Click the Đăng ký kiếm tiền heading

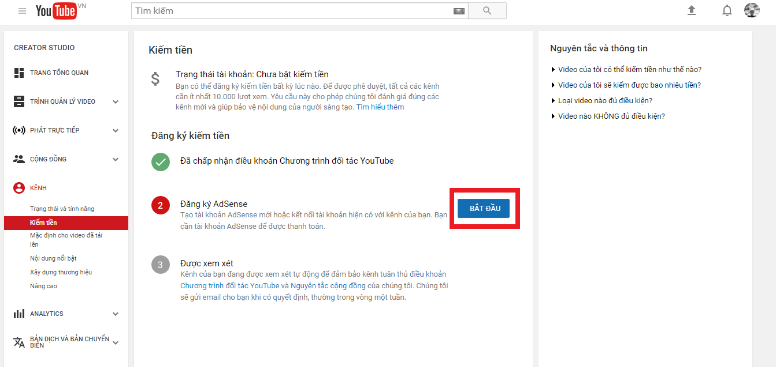pyautogui.click(x=190, y=136)
